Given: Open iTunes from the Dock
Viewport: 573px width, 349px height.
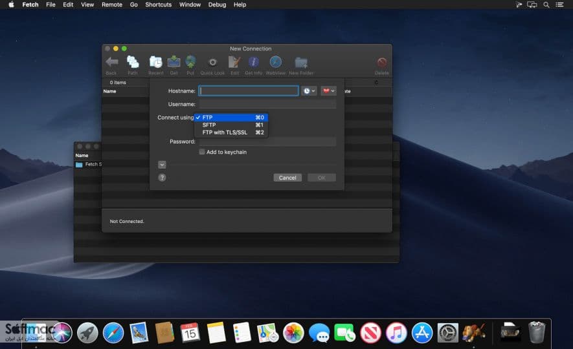Looking at the screenshot, I should [x=396, y=333].
